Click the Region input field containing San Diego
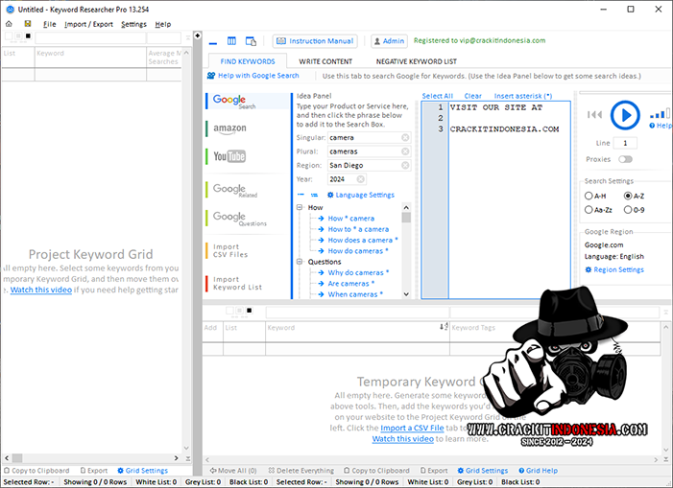 click(363, 166)
